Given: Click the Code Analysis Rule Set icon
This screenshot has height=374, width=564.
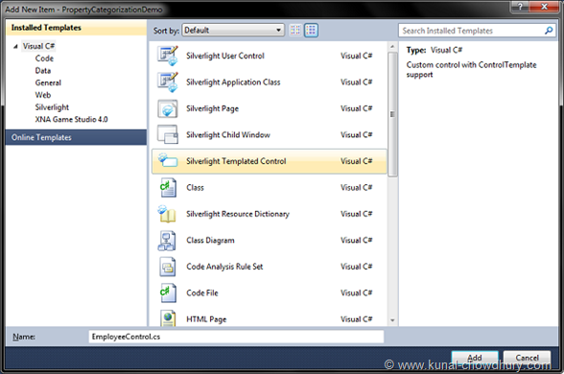Looking at the screenshot, I should pos(168,267).
